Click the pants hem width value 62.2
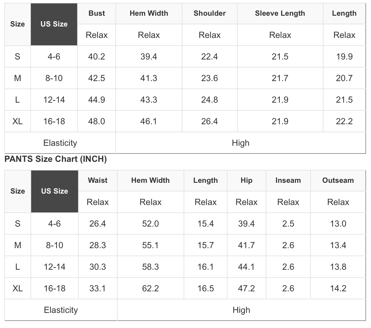371x328 pixels. [150, 288]
